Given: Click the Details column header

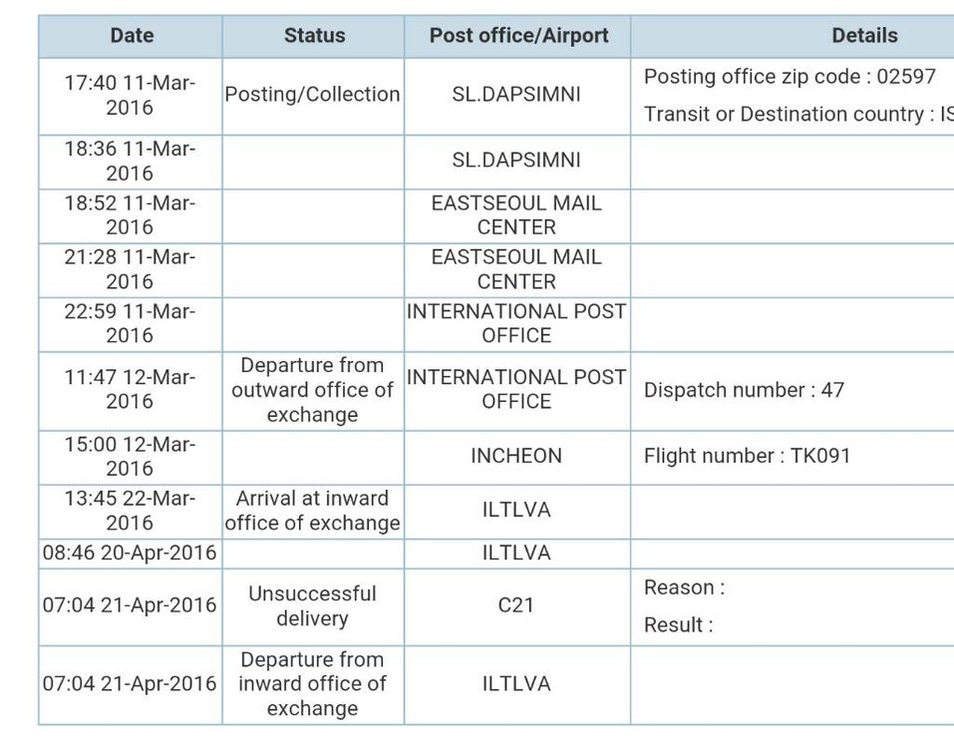Looking at the screenshot, I should coord(864,37).
